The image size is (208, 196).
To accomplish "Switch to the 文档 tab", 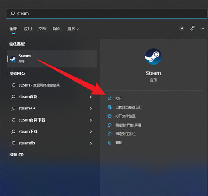I will tap(42, 29).
